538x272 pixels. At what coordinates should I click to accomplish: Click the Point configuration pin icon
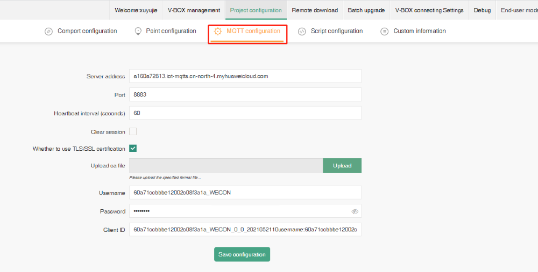138,32
